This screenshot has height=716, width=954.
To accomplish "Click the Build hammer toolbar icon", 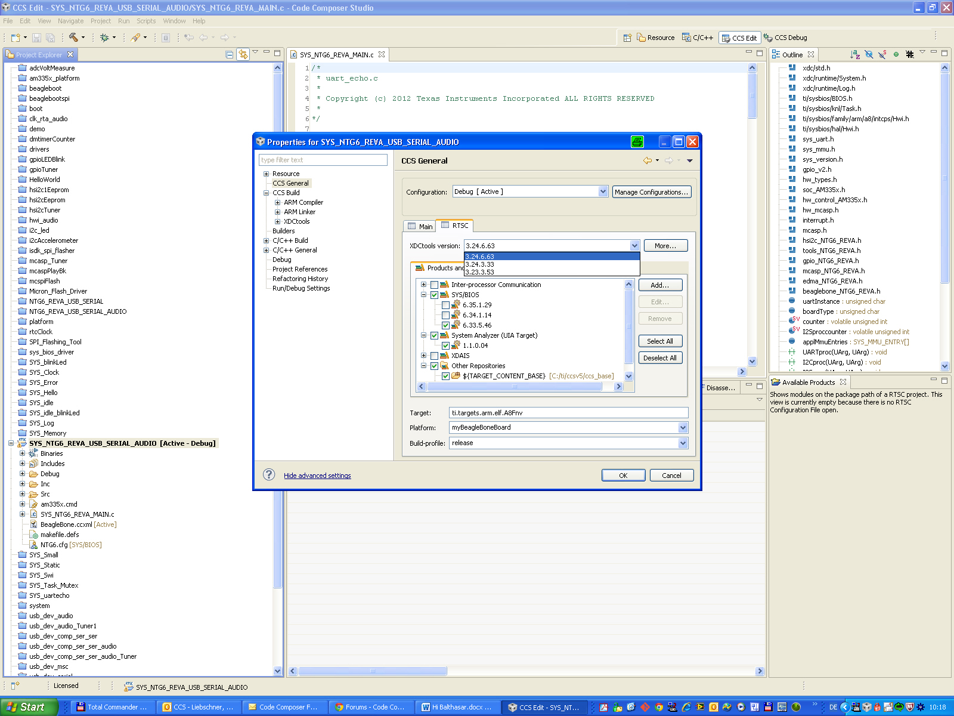I will coord(73,38).
